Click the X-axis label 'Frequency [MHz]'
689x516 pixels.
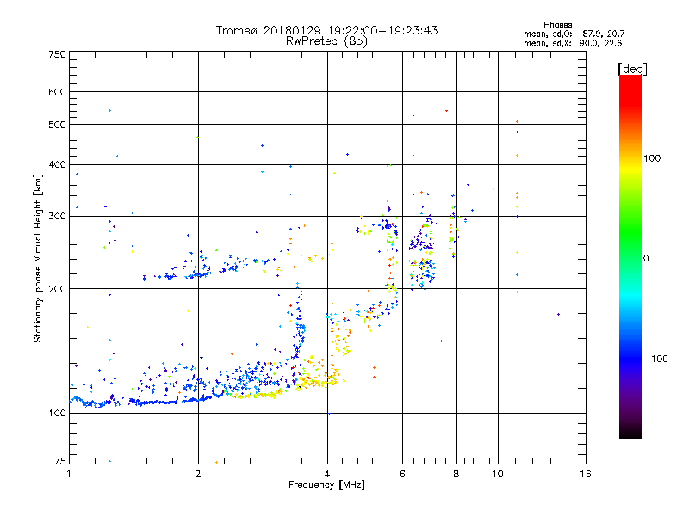(326, 485)
